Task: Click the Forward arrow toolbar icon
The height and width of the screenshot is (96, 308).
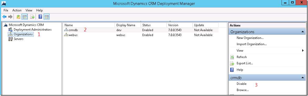Action: point(10,17)
